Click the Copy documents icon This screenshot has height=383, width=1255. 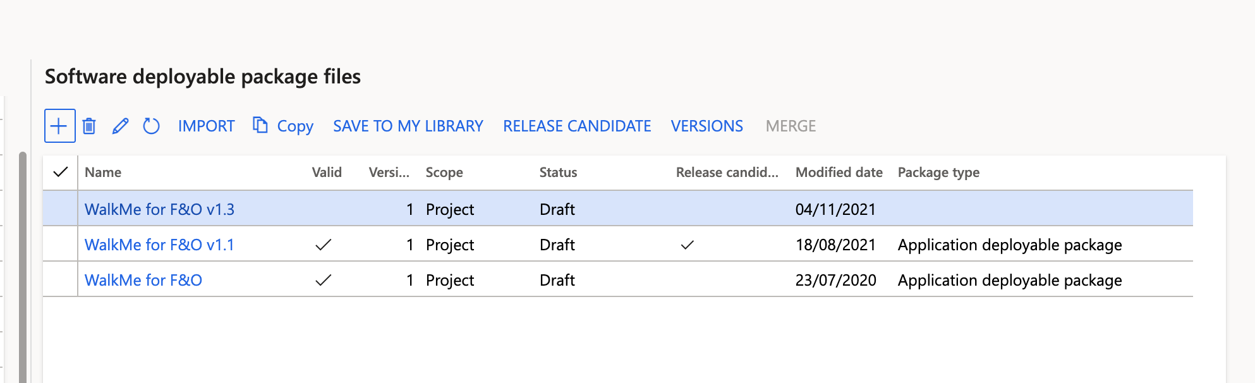coord(260,125)
